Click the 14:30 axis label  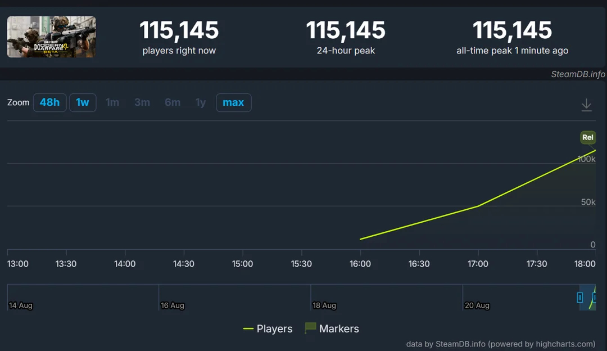(183, 264)
